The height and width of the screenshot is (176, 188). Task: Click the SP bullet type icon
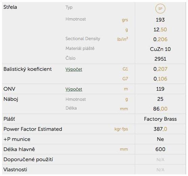pos(160,8)
